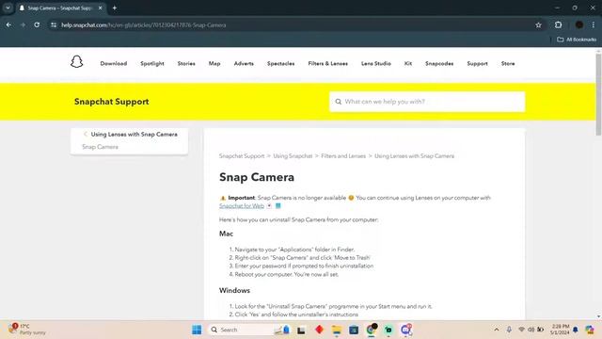Open File Explorer from taskbar
This screenshot has height=339, width=602.
click(337, 330)
